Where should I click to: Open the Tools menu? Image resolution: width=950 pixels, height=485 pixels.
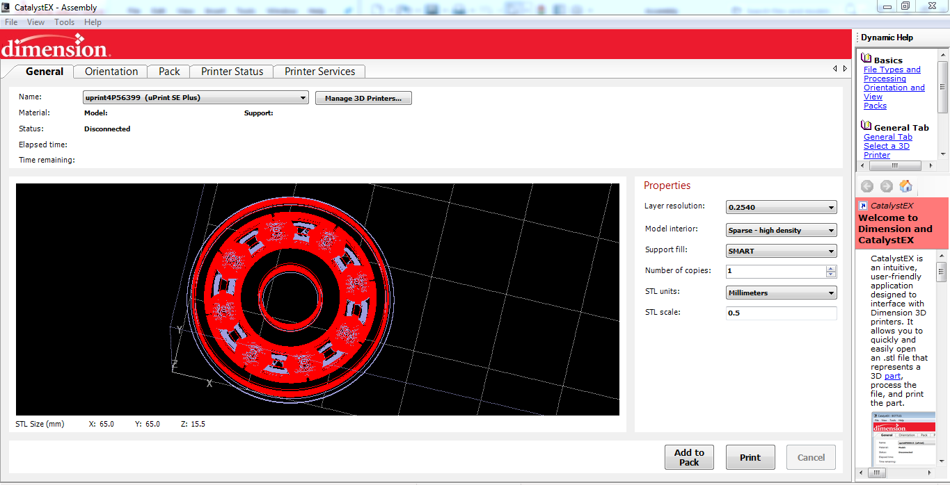[x=65, y=22]
